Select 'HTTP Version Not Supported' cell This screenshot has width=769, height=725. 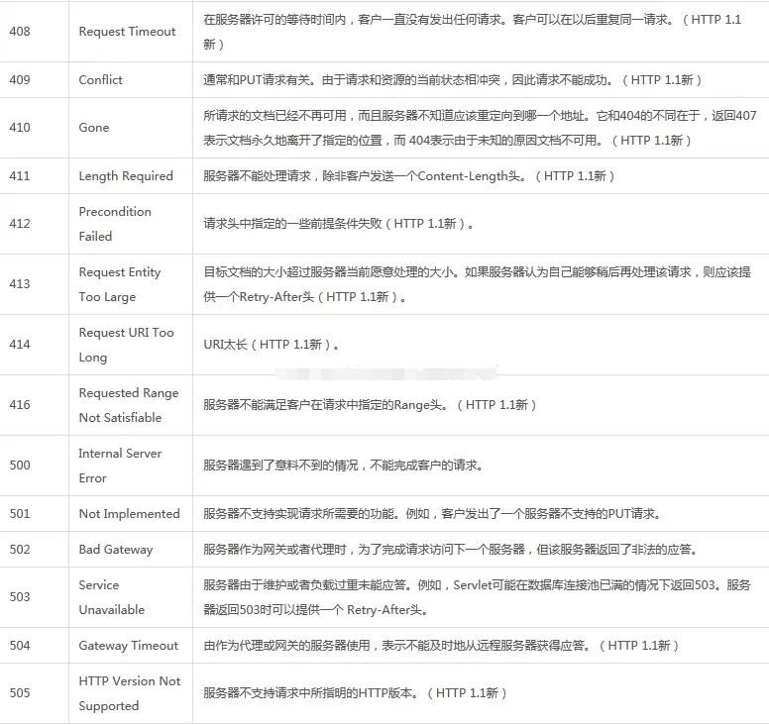click(x=130, y=693)
